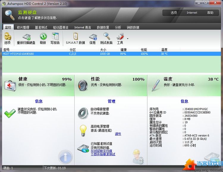Image resolution: width=223 pixels, height=172 pixels.
Task: Click 重新扫描硬盘 rescan disks icon
Action: pos(26,37)
